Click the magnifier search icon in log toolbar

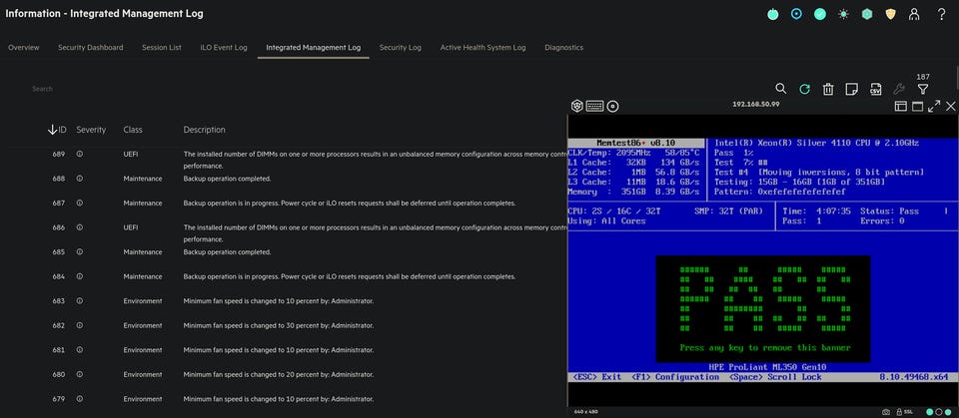point(781,89)
